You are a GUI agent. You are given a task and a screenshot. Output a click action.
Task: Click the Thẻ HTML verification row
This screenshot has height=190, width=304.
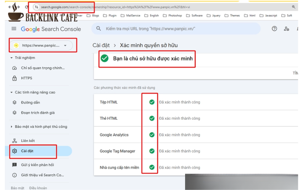click(196, 118)
